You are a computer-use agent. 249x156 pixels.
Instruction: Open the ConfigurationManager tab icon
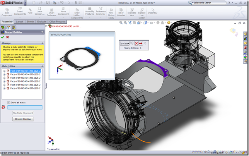[x=14, y=27]
